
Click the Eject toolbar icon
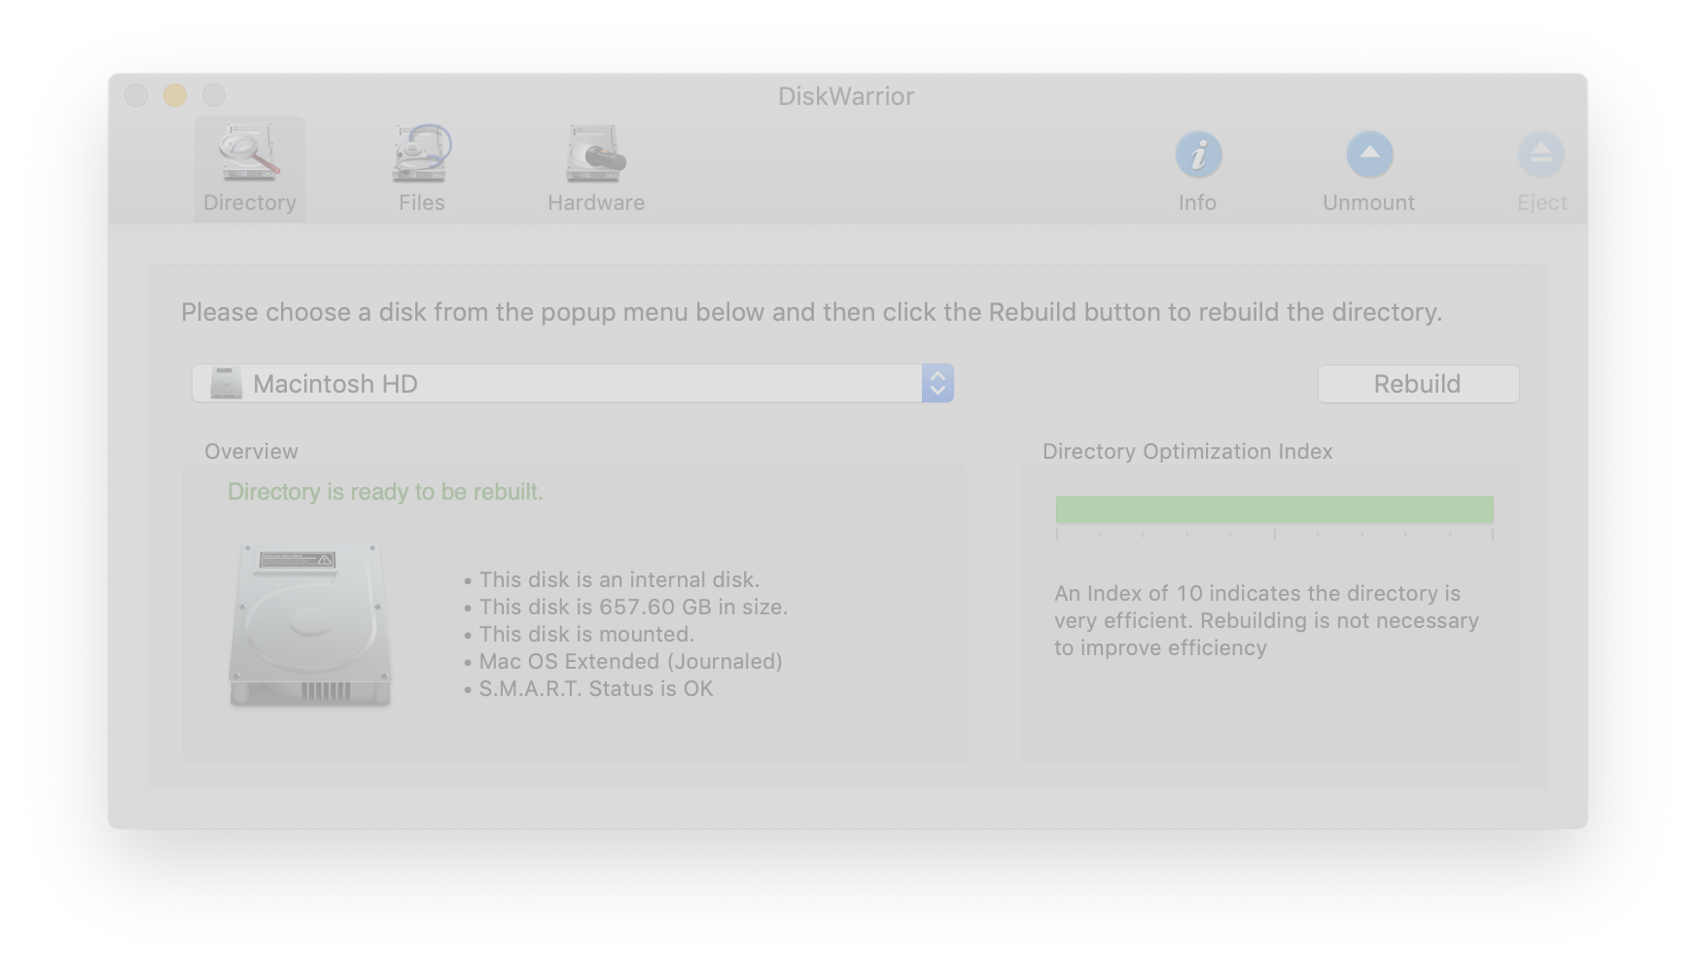click(1540, 155)
